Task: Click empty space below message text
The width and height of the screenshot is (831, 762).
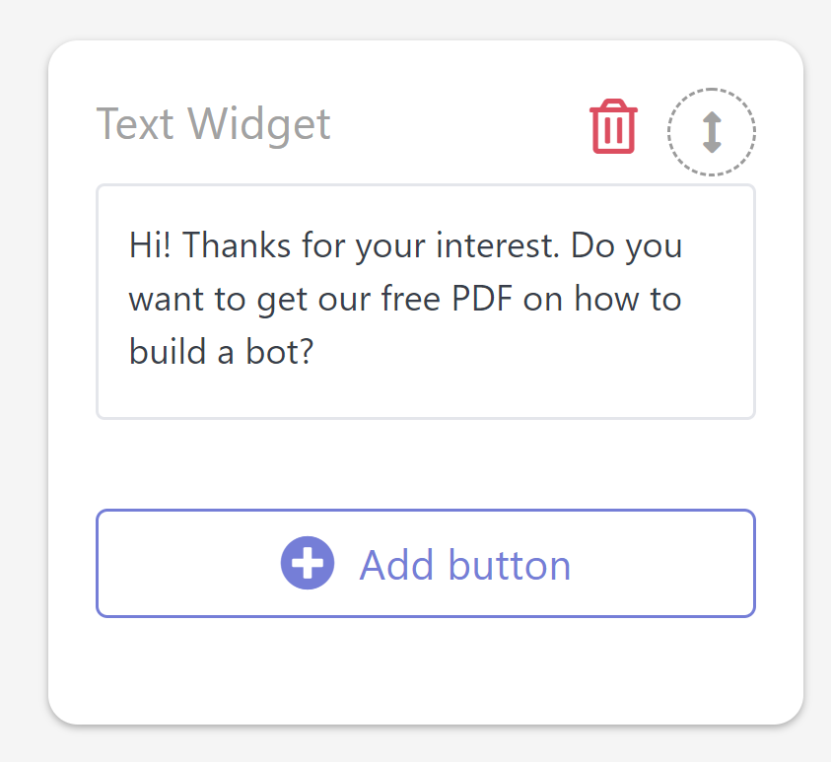Action: (x=426, y=392)
